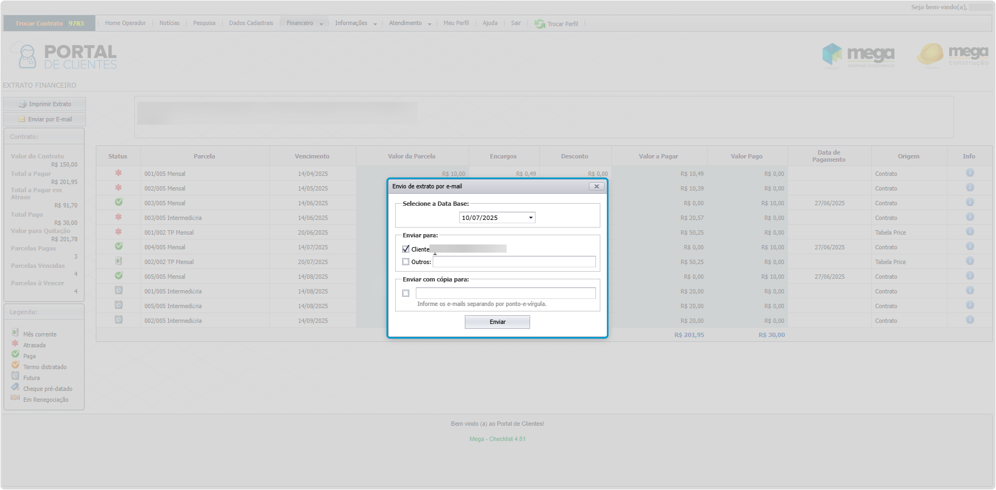Click paid status icon for 005/005 Mensal
Viewport: 996px width, 490px height.
[118, 275]
